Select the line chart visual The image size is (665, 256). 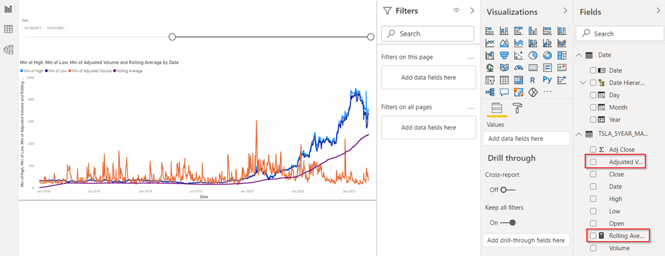[490, 43]
